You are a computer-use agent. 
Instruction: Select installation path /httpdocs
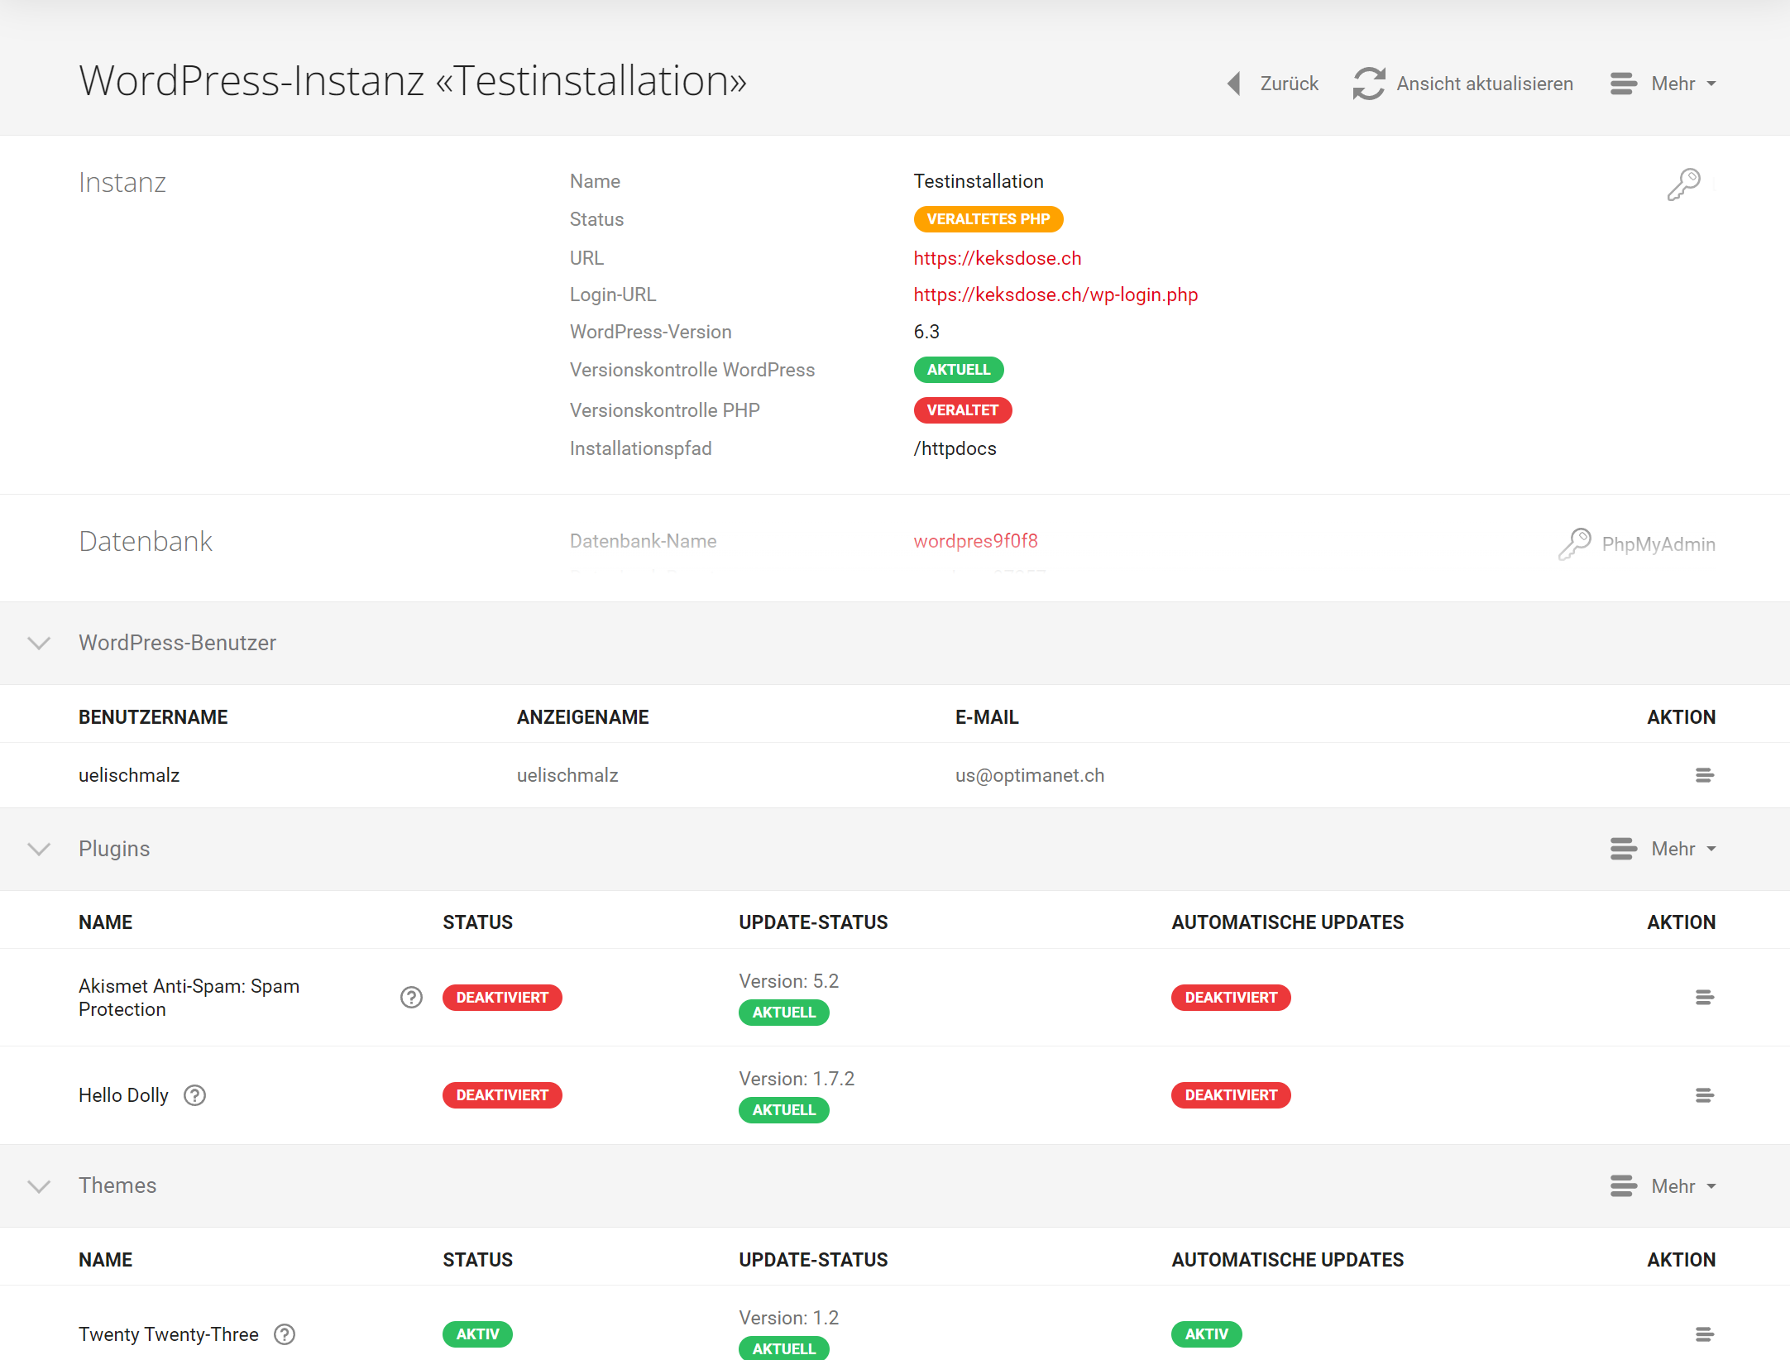[955, 448]
